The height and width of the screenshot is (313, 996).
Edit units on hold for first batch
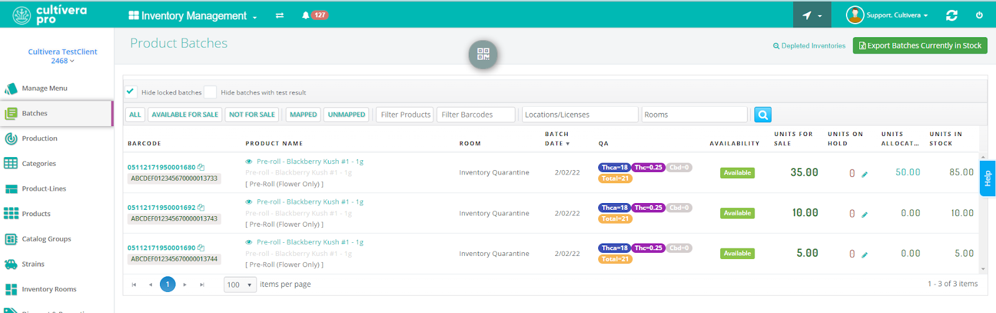[865, 175]
